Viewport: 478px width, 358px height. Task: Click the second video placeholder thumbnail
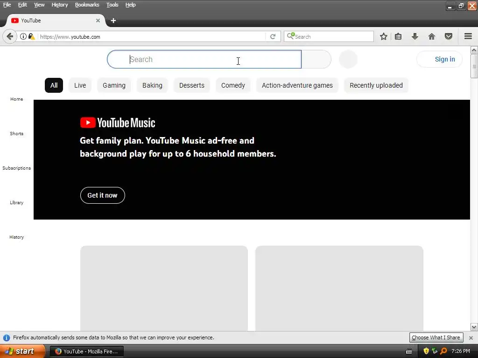339,288
